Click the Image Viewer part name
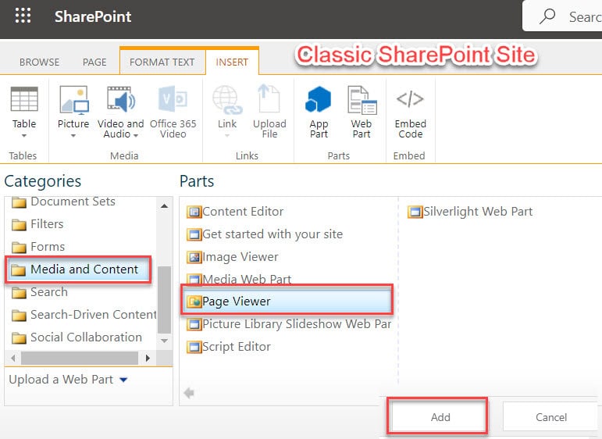 tap(240, 256)
